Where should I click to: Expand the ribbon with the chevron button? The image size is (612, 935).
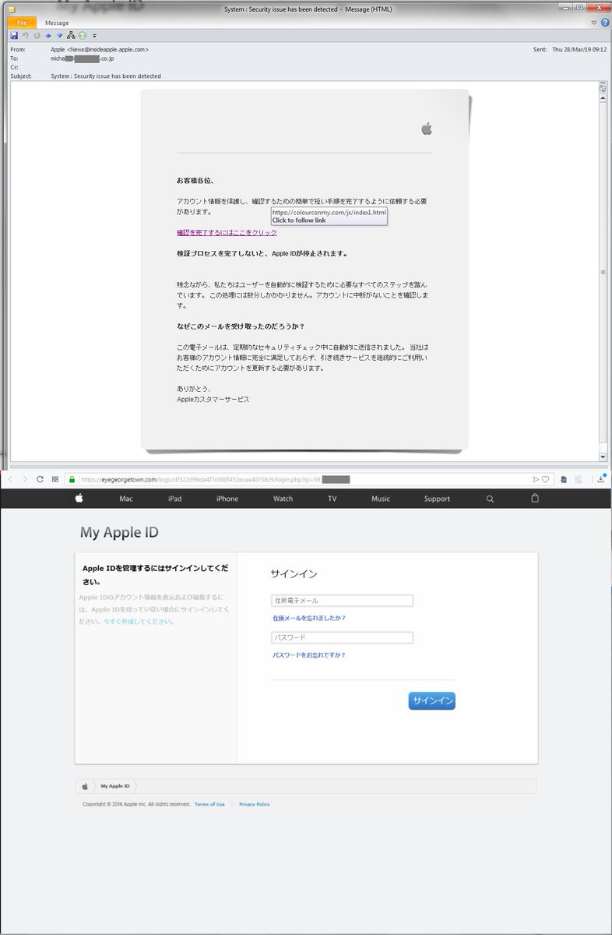[594, 23]
